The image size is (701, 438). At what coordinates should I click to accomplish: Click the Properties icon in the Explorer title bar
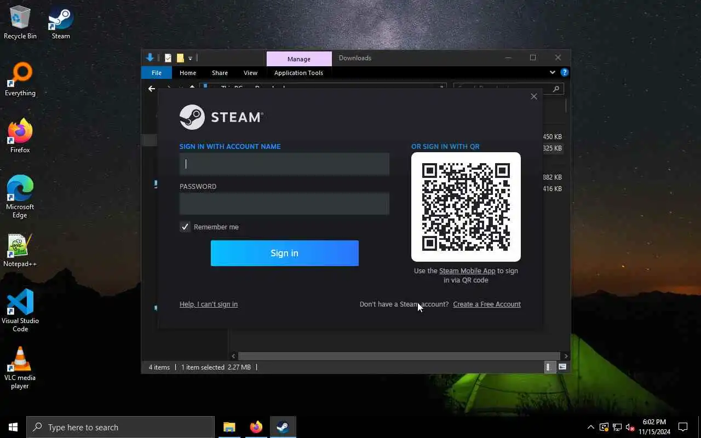pyautogui.click(x=168, y=58)
